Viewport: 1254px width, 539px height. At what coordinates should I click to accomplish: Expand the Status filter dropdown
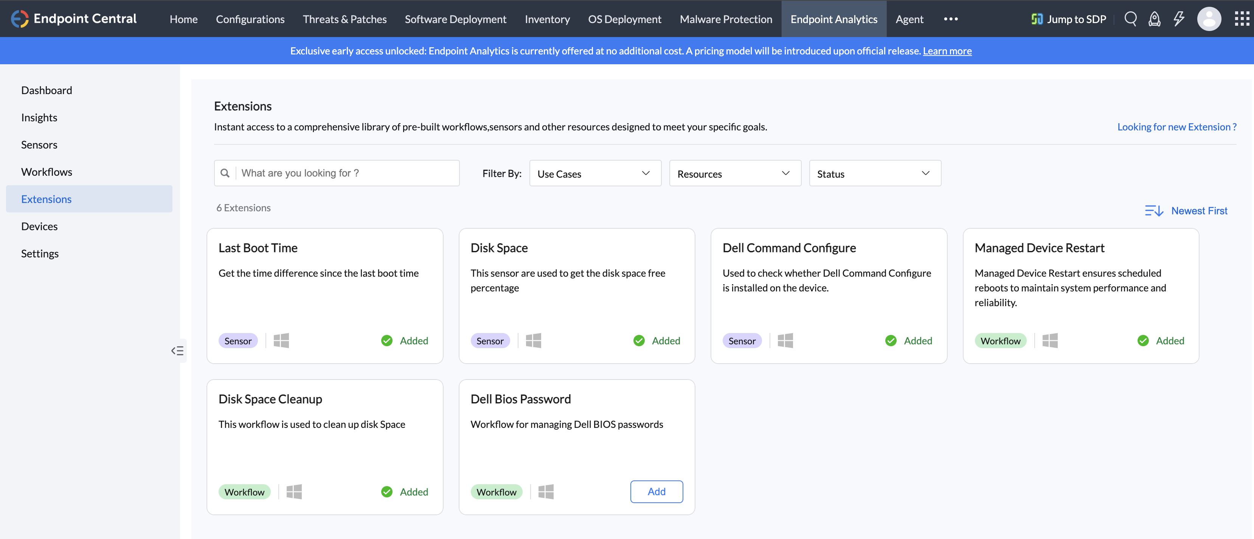point(875,173)
